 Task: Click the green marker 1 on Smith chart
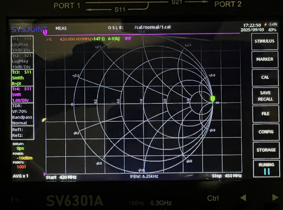213,99
